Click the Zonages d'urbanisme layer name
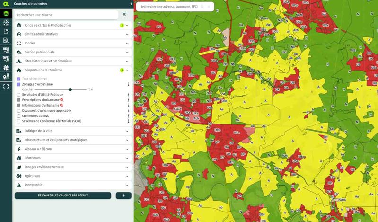The width and height of the screenshot is (378, 222). tap(37, 84)
